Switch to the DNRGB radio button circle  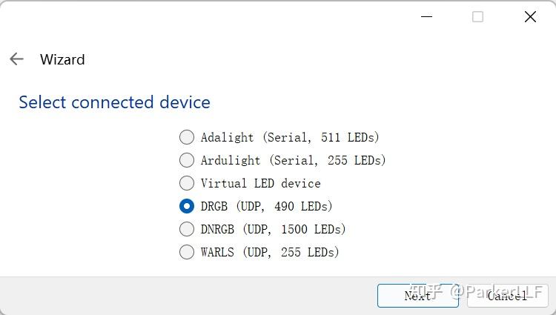187,229
